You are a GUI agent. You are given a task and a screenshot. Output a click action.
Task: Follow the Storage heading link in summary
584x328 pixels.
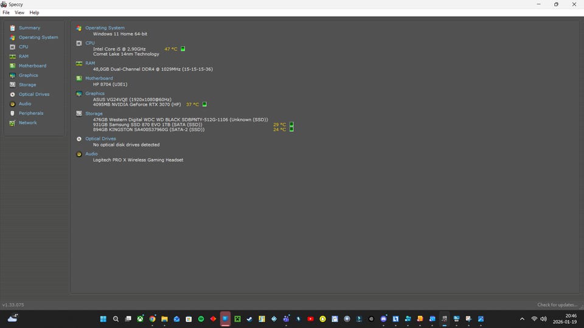coord(94,114)
